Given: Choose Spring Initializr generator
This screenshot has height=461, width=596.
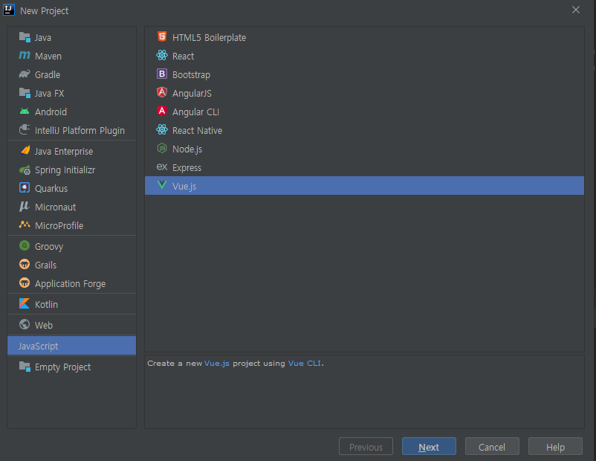Looking at the screenshot, I should (71, 170).
